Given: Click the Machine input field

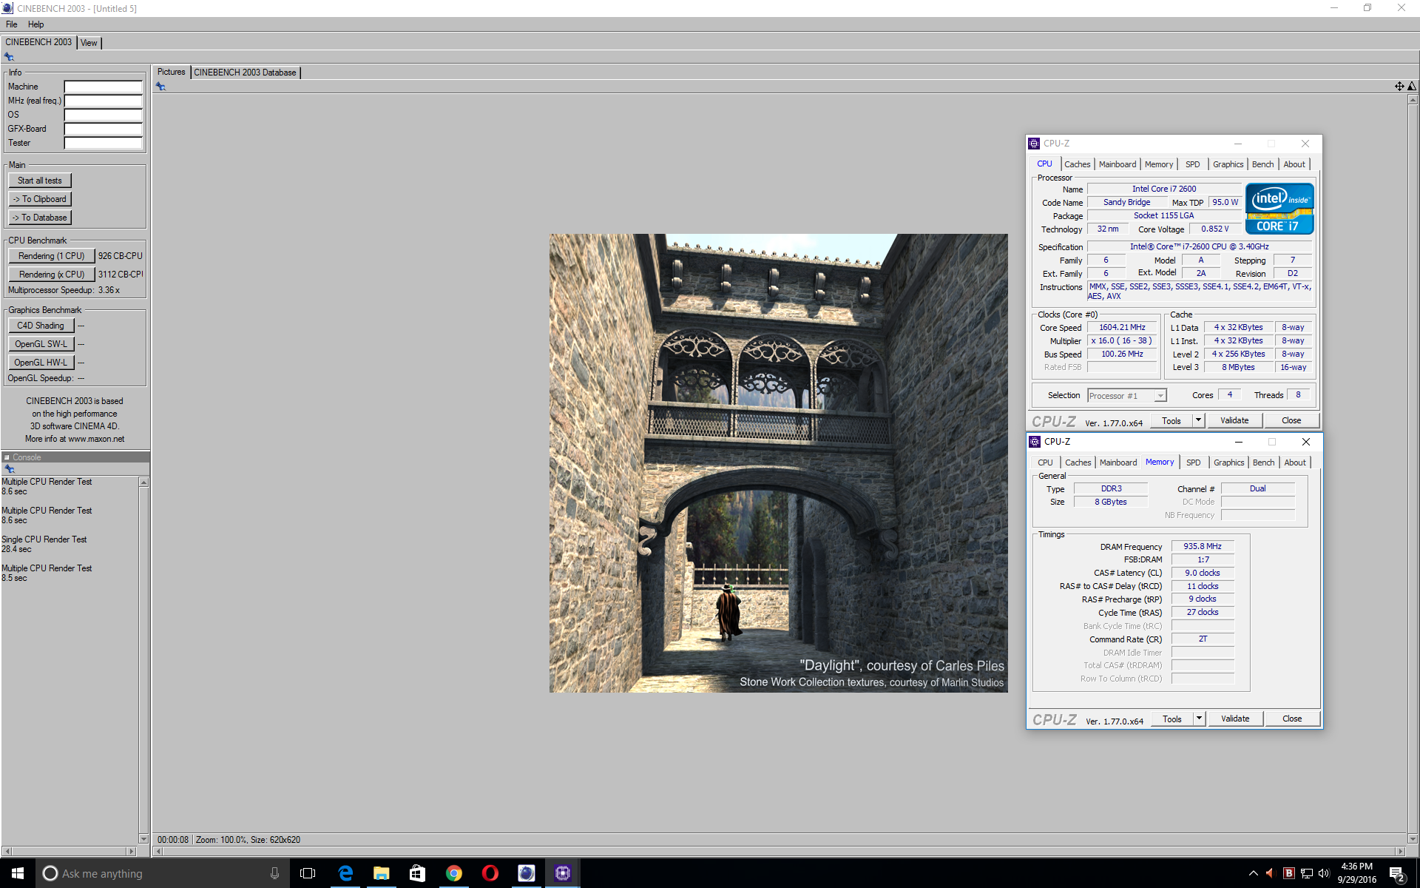Looking at the screenshot, I should (x=103, y=87).
